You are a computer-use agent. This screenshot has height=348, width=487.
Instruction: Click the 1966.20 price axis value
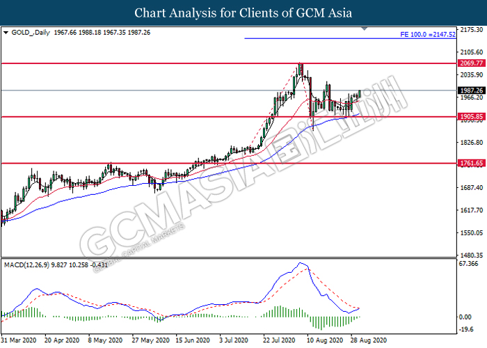[x=472, y=97]
